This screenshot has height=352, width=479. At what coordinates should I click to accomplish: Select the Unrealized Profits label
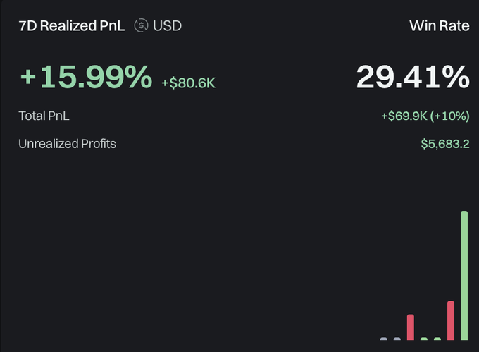67,144
